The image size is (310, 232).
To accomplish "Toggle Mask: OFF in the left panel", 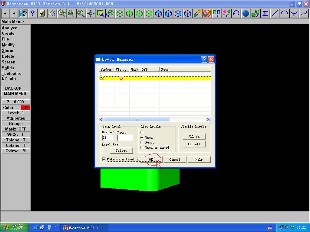I will (x=16, y=129).
